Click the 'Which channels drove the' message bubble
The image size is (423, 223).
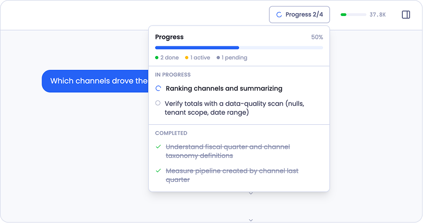[x=95, y=81]
